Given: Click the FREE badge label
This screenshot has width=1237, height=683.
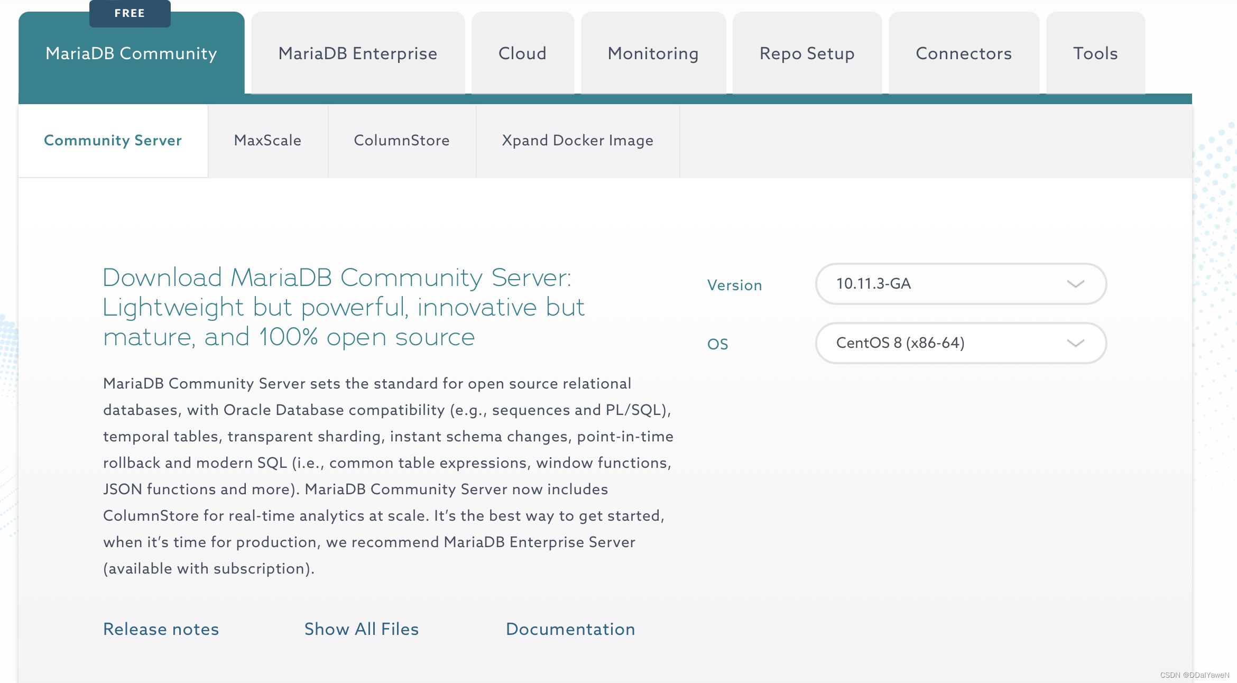Looking at the screenshot, I should (130, 13).
